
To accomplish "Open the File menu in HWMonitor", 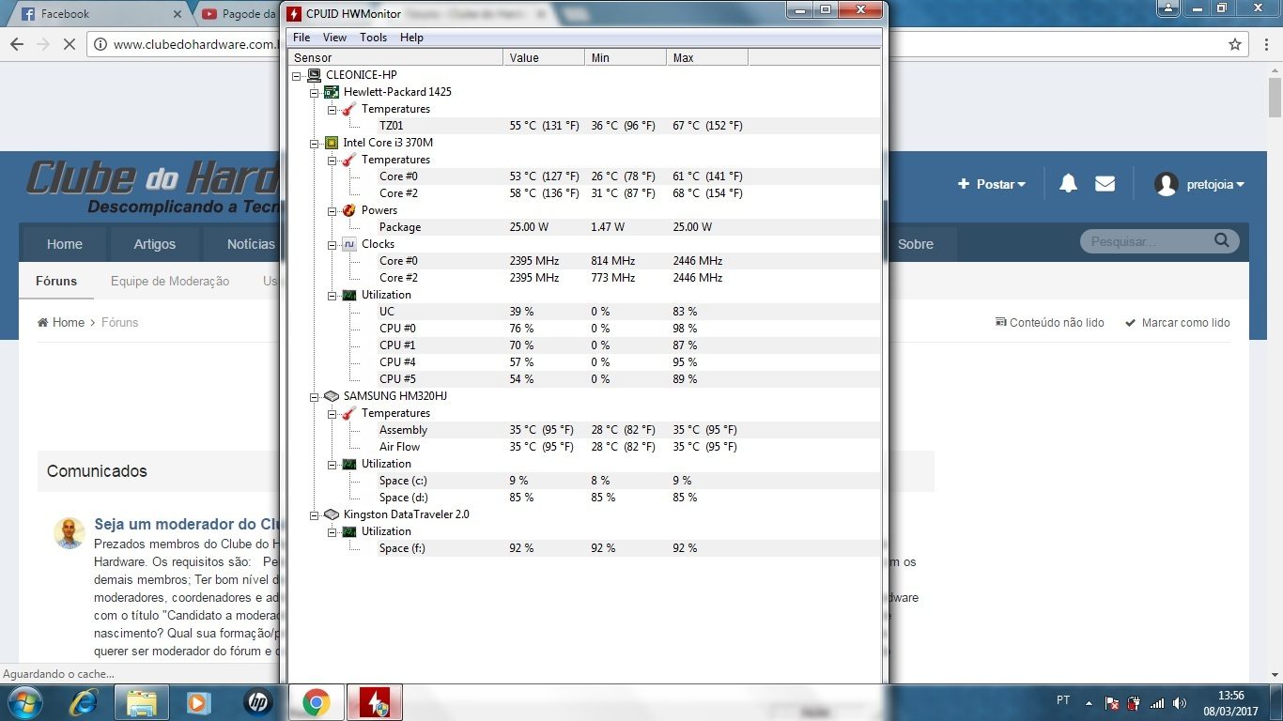I will [301, 38].
